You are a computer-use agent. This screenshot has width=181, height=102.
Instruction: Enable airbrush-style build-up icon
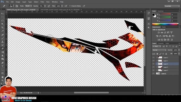[x=66, y=6]
